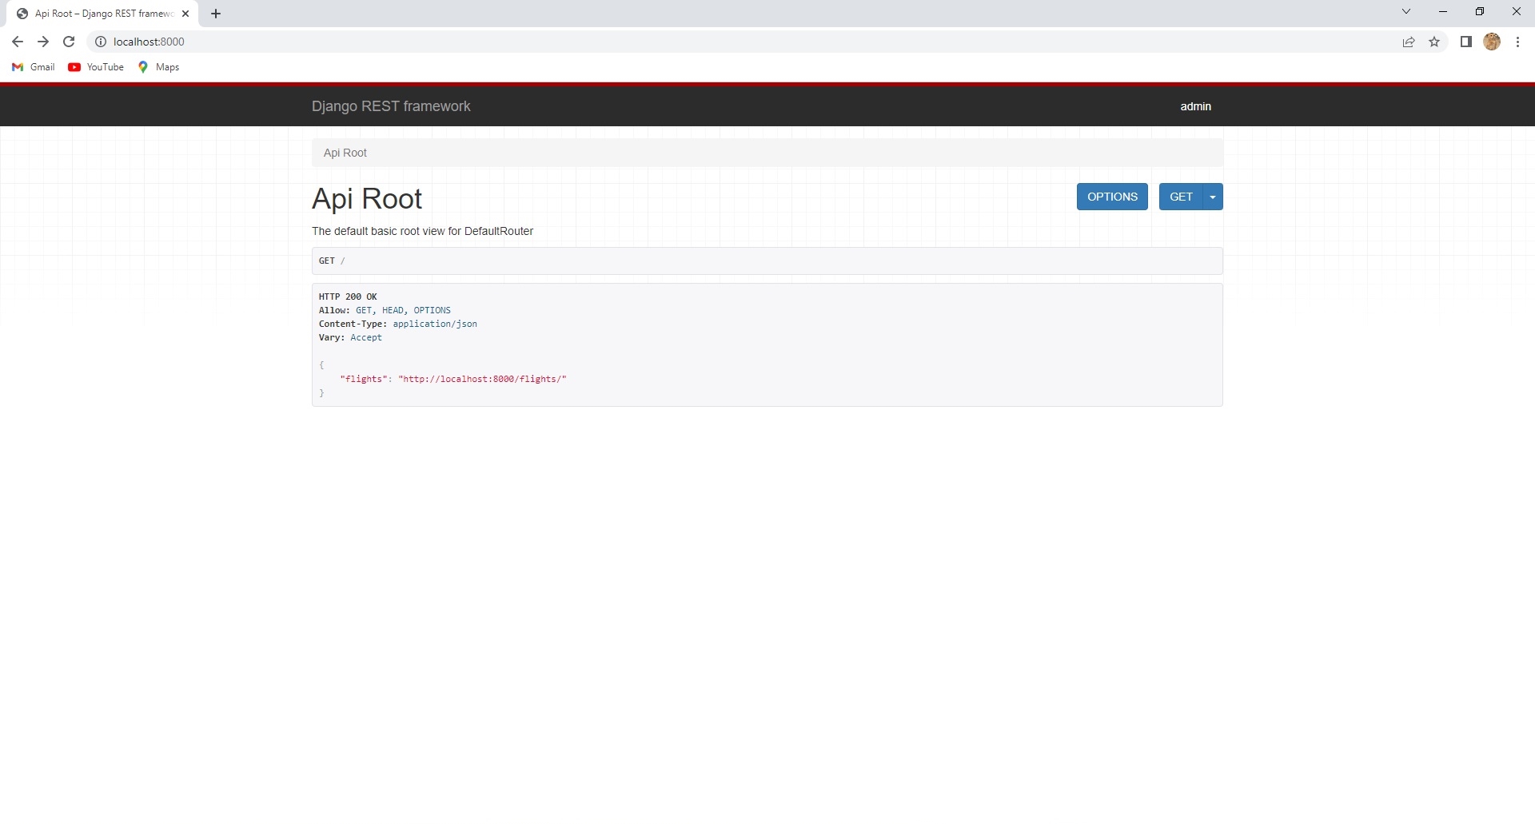
Task: Close the Api Root browser tab
Action: tap(185, 14)
